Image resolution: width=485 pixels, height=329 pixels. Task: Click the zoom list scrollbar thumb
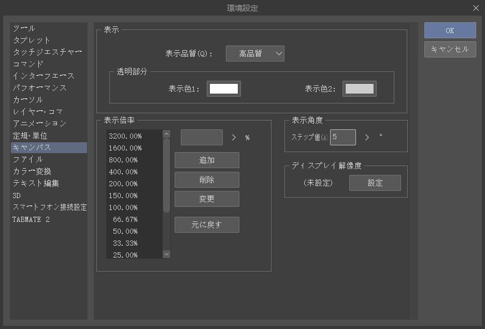pos(166,175)
